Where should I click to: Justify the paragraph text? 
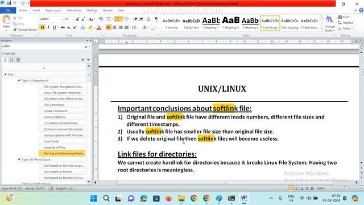(x=126, y=27)
